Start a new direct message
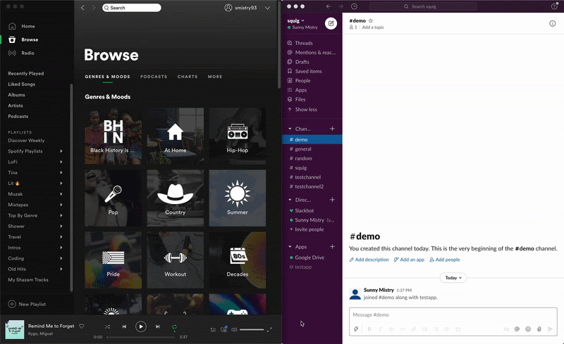 point(332,200)
